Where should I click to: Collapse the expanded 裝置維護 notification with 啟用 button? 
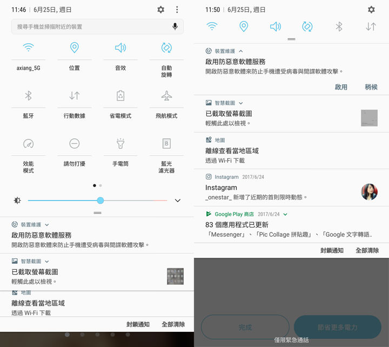[241, 51]
